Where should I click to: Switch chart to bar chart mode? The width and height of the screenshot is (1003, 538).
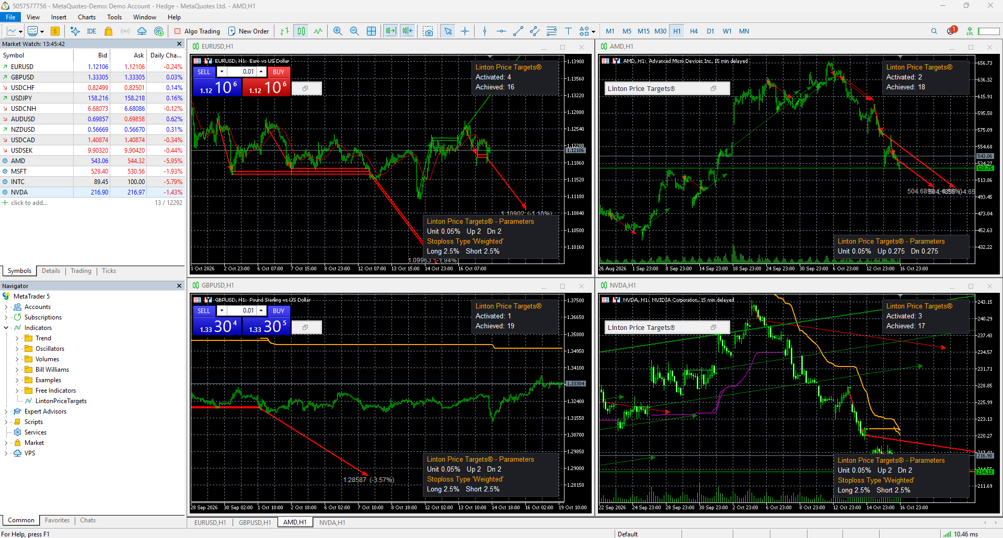point(284,31)
